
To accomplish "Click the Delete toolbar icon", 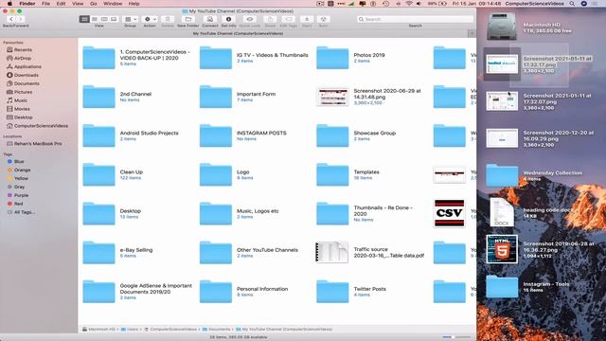I will [168, 19].
